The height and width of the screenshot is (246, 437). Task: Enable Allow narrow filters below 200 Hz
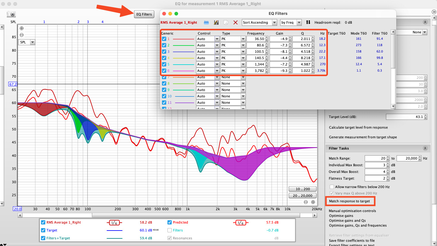[x=332, y=187]
